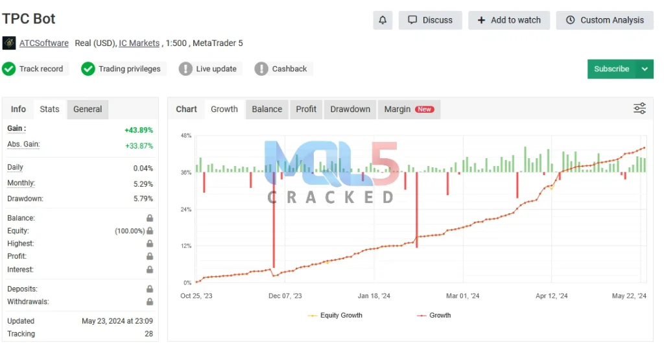The width and height of the screenshot is (664, 343).
Task: Click Trading privileges green checkmark icon
Action: click(x=88, y=69)
